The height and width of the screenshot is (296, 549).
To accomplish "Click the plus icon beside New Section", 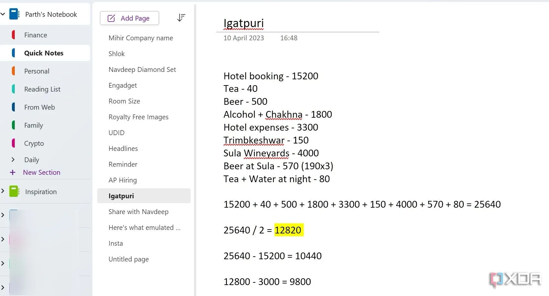I will pyautogui.click(x=13, y=173).
